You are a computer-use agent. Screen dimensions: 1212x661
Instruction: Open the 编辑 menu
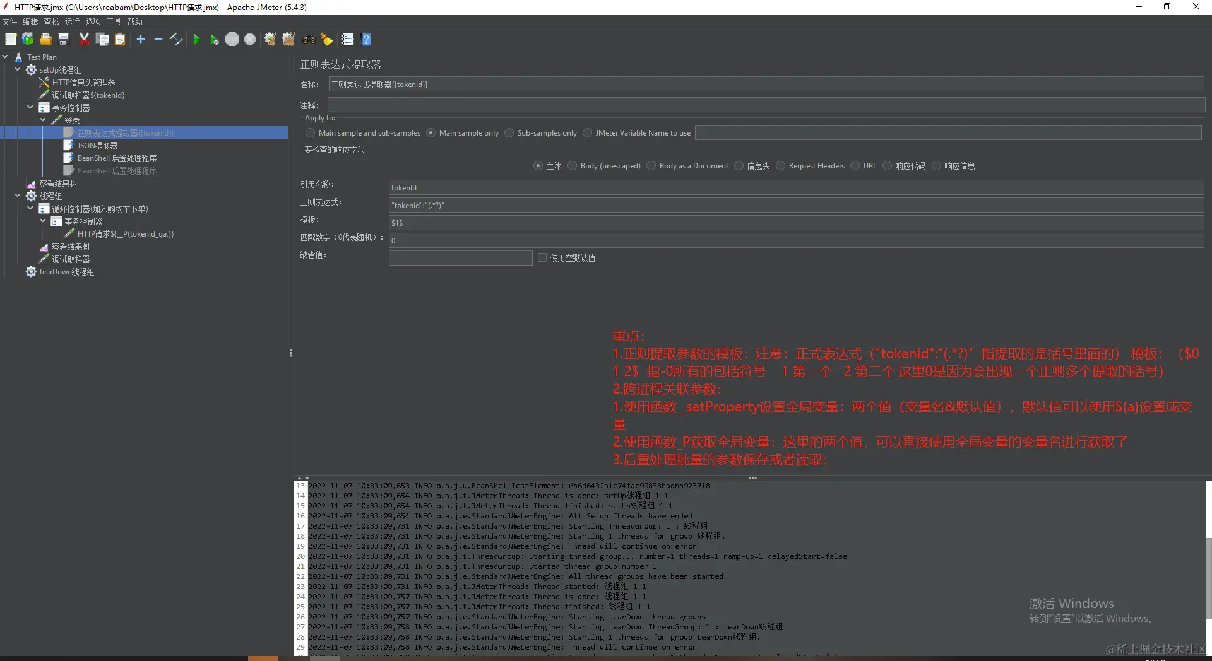30,21
